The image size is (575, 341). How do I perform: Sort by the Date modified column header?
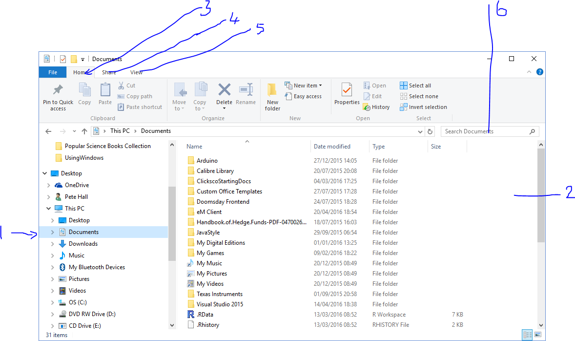(332, 147)
